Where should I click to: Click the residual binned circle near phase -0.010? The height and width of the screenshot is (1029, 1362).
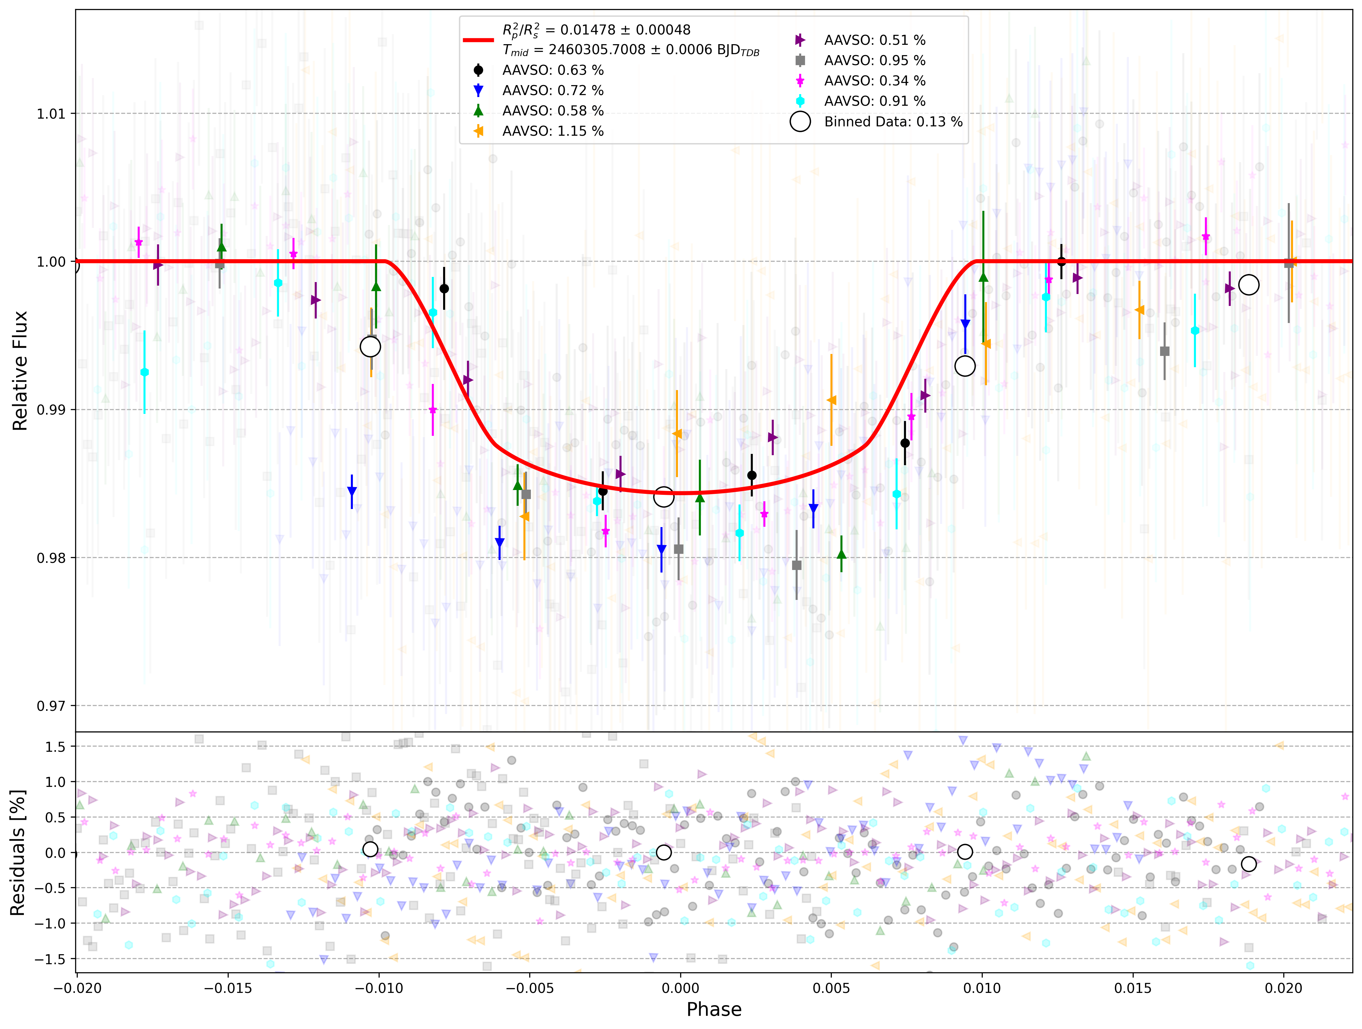click(370, 849)
